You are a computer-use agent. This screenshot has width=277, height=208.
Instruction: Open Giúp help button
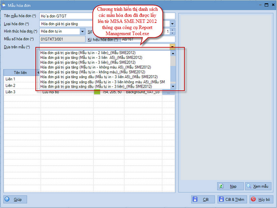coord(15,199)
